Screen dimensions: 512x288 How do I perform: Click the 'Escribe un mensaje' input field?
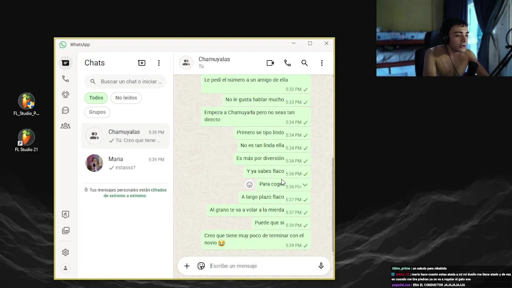click(262, 266)
